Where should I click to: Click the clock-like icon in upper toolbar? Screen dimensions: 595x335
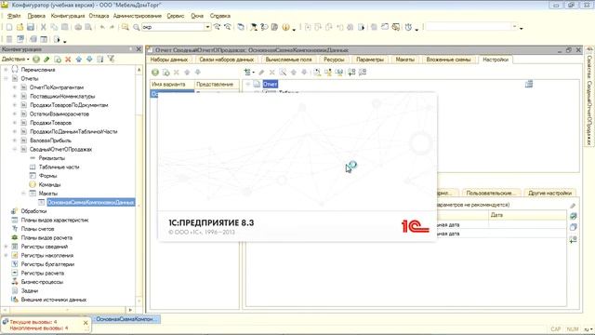408,27
